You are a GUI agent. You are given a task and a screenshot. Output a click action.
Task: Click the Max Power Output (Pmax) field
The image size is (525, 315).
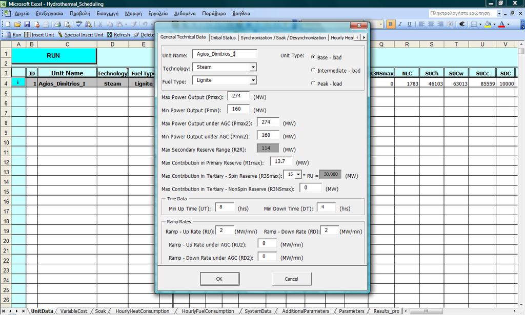pyautogui.click(x=238, y=96)
